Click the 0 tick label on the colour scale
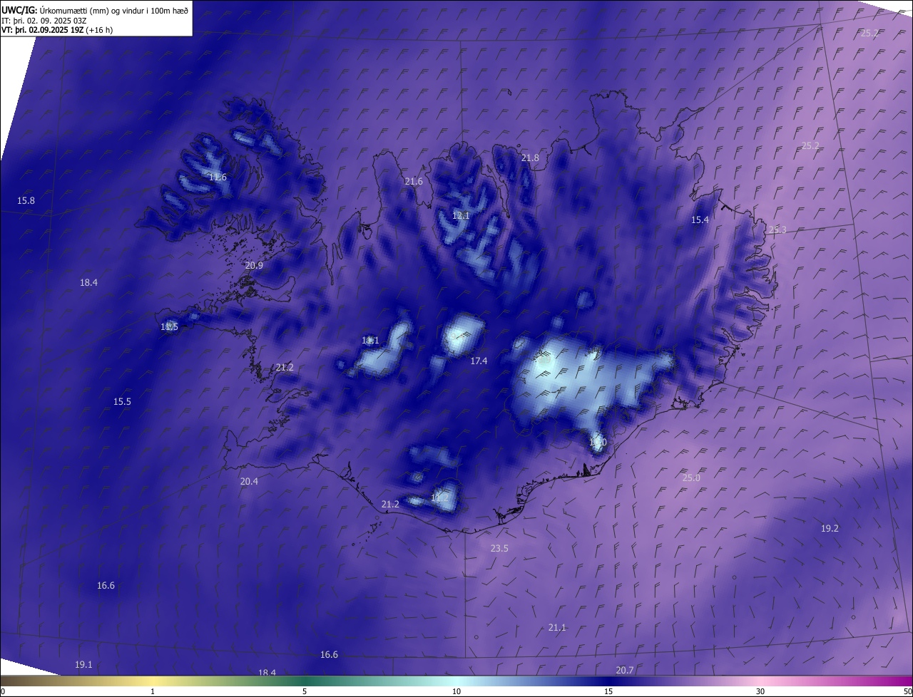 pos(3,691)
